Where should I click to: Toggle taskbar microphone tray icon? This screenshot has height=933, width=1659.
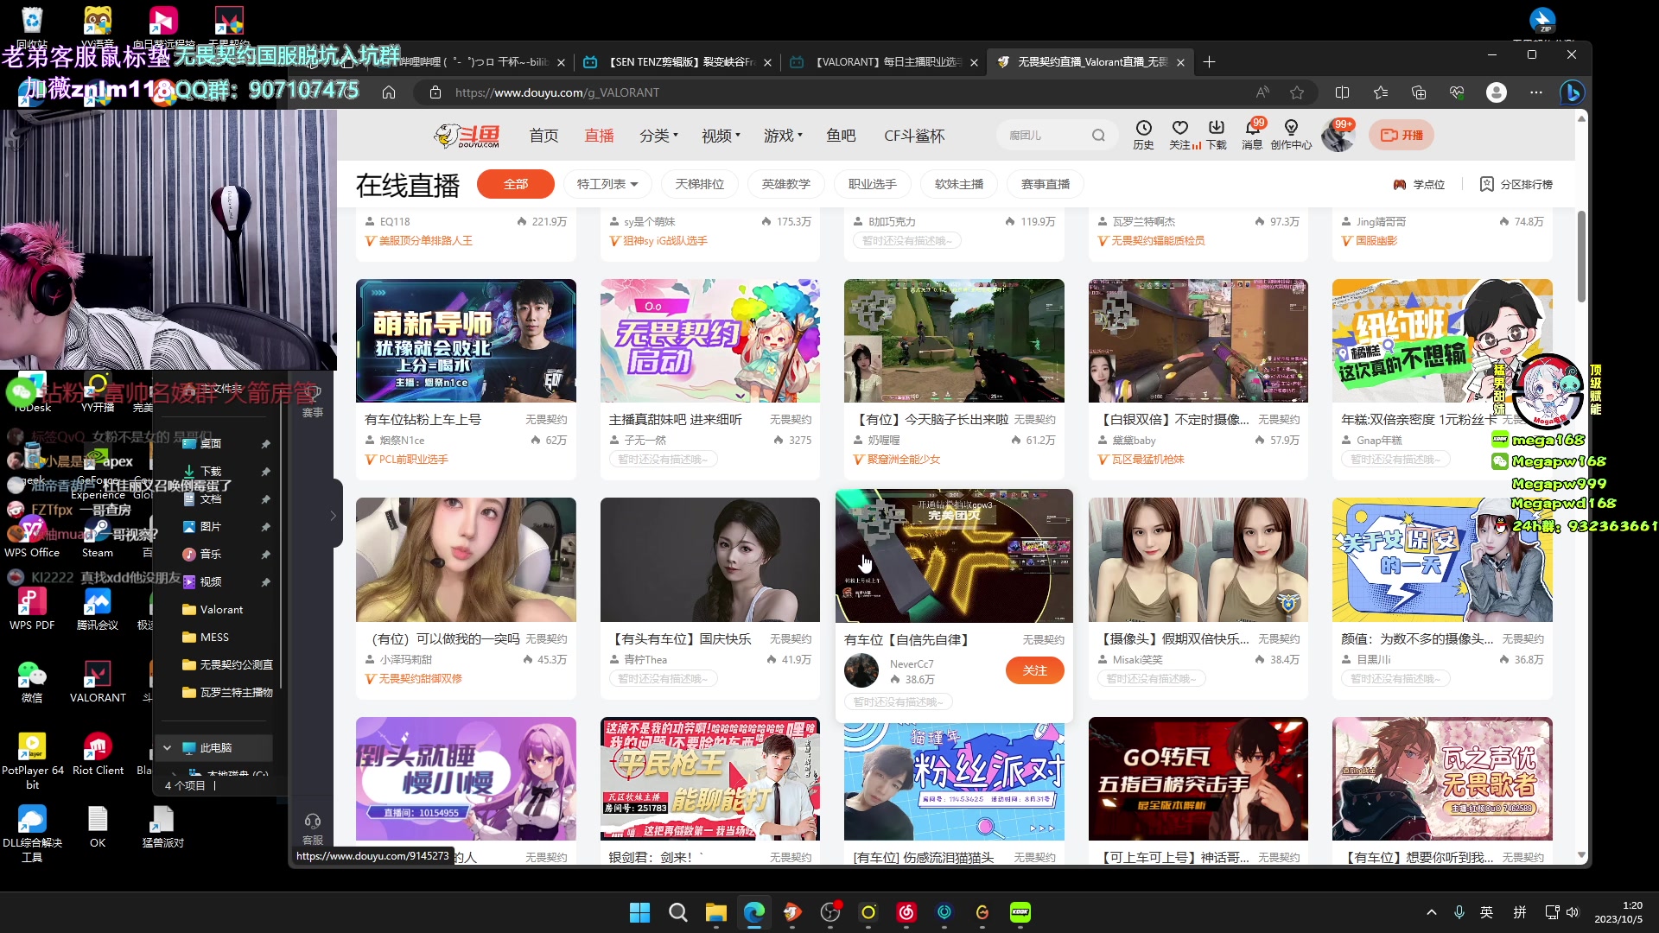[x=1459, y=912]
